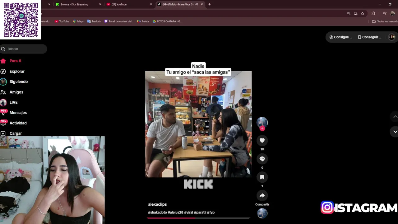Open FOTOS CÁMARA bookmark

pos(167,21)
